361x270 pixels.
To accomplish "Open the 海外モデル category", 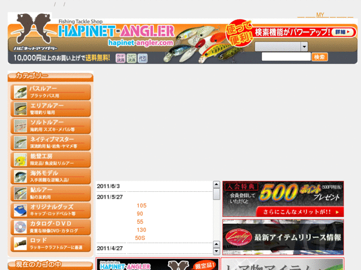I will click(x=51, y=176).
